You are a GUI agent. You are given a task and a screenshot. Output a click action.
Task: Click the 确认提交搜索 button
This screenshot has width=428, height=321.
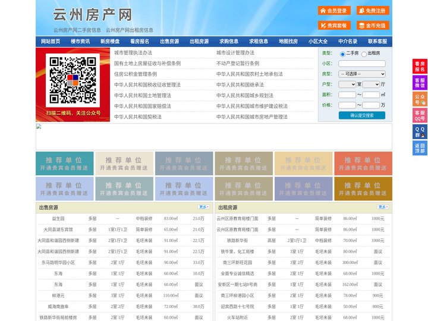click(362, 115)
